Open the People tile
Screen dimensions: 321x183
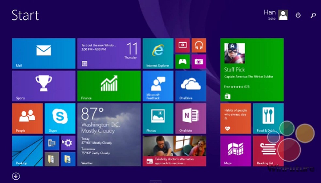27,119
